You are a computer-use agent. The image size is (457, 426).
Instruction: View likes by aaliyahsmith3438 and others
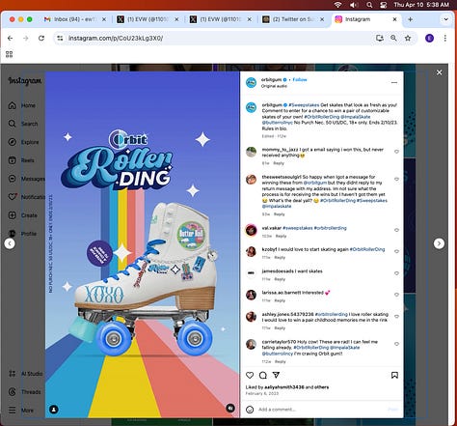click(287, 387)
